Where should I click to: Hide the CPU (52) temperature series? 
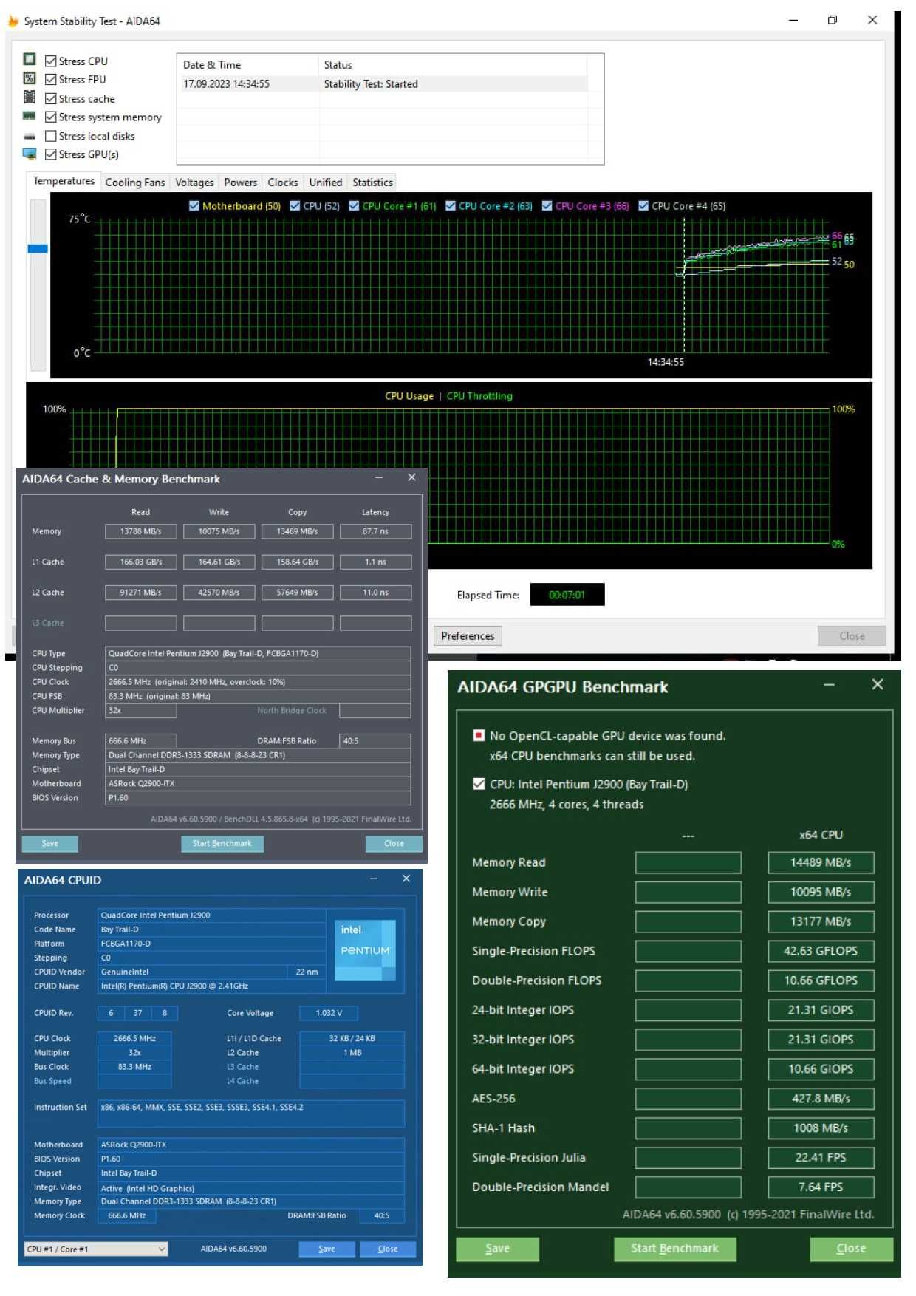click(295, 206)
